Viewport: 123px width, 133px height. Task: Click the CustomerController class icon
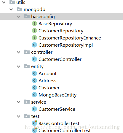[x=34, y=59]
